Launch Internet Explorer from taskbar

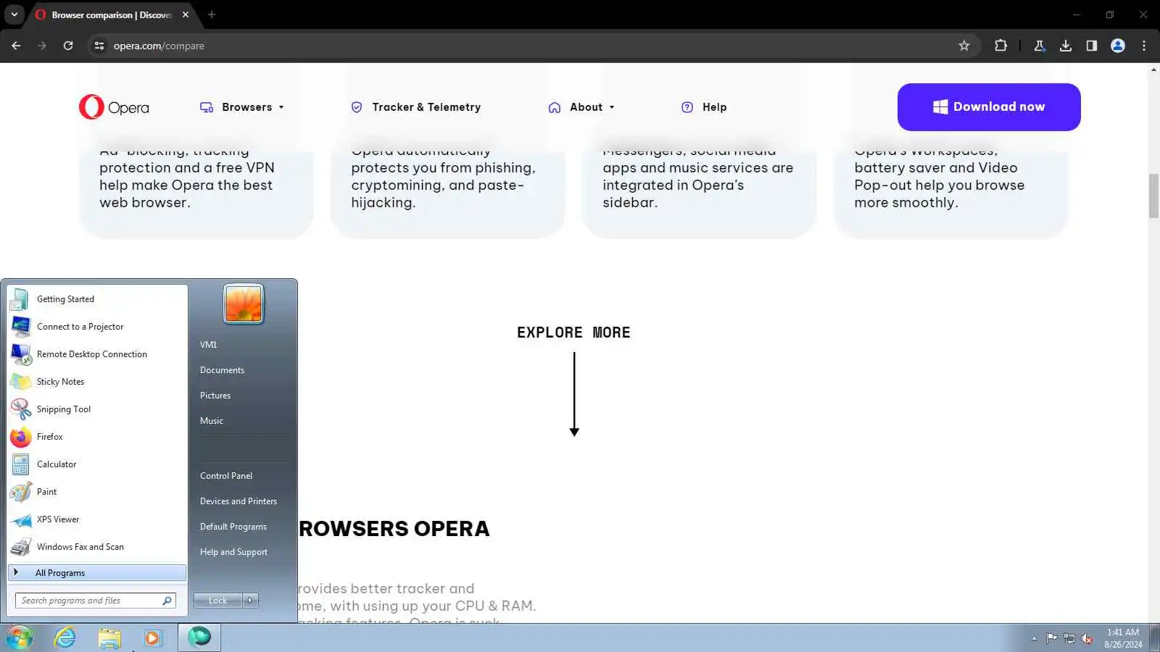click(x=65, y=638)
